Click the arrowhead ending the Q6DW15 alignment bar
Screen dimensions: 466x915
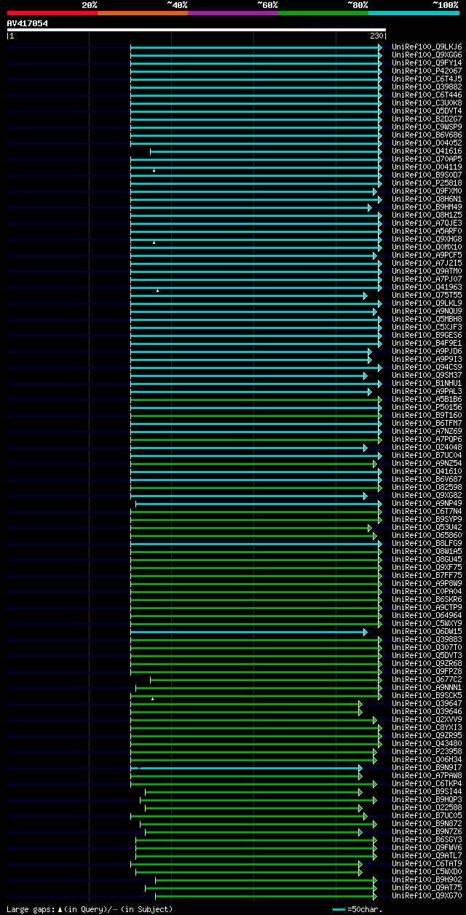coord(366,632)
